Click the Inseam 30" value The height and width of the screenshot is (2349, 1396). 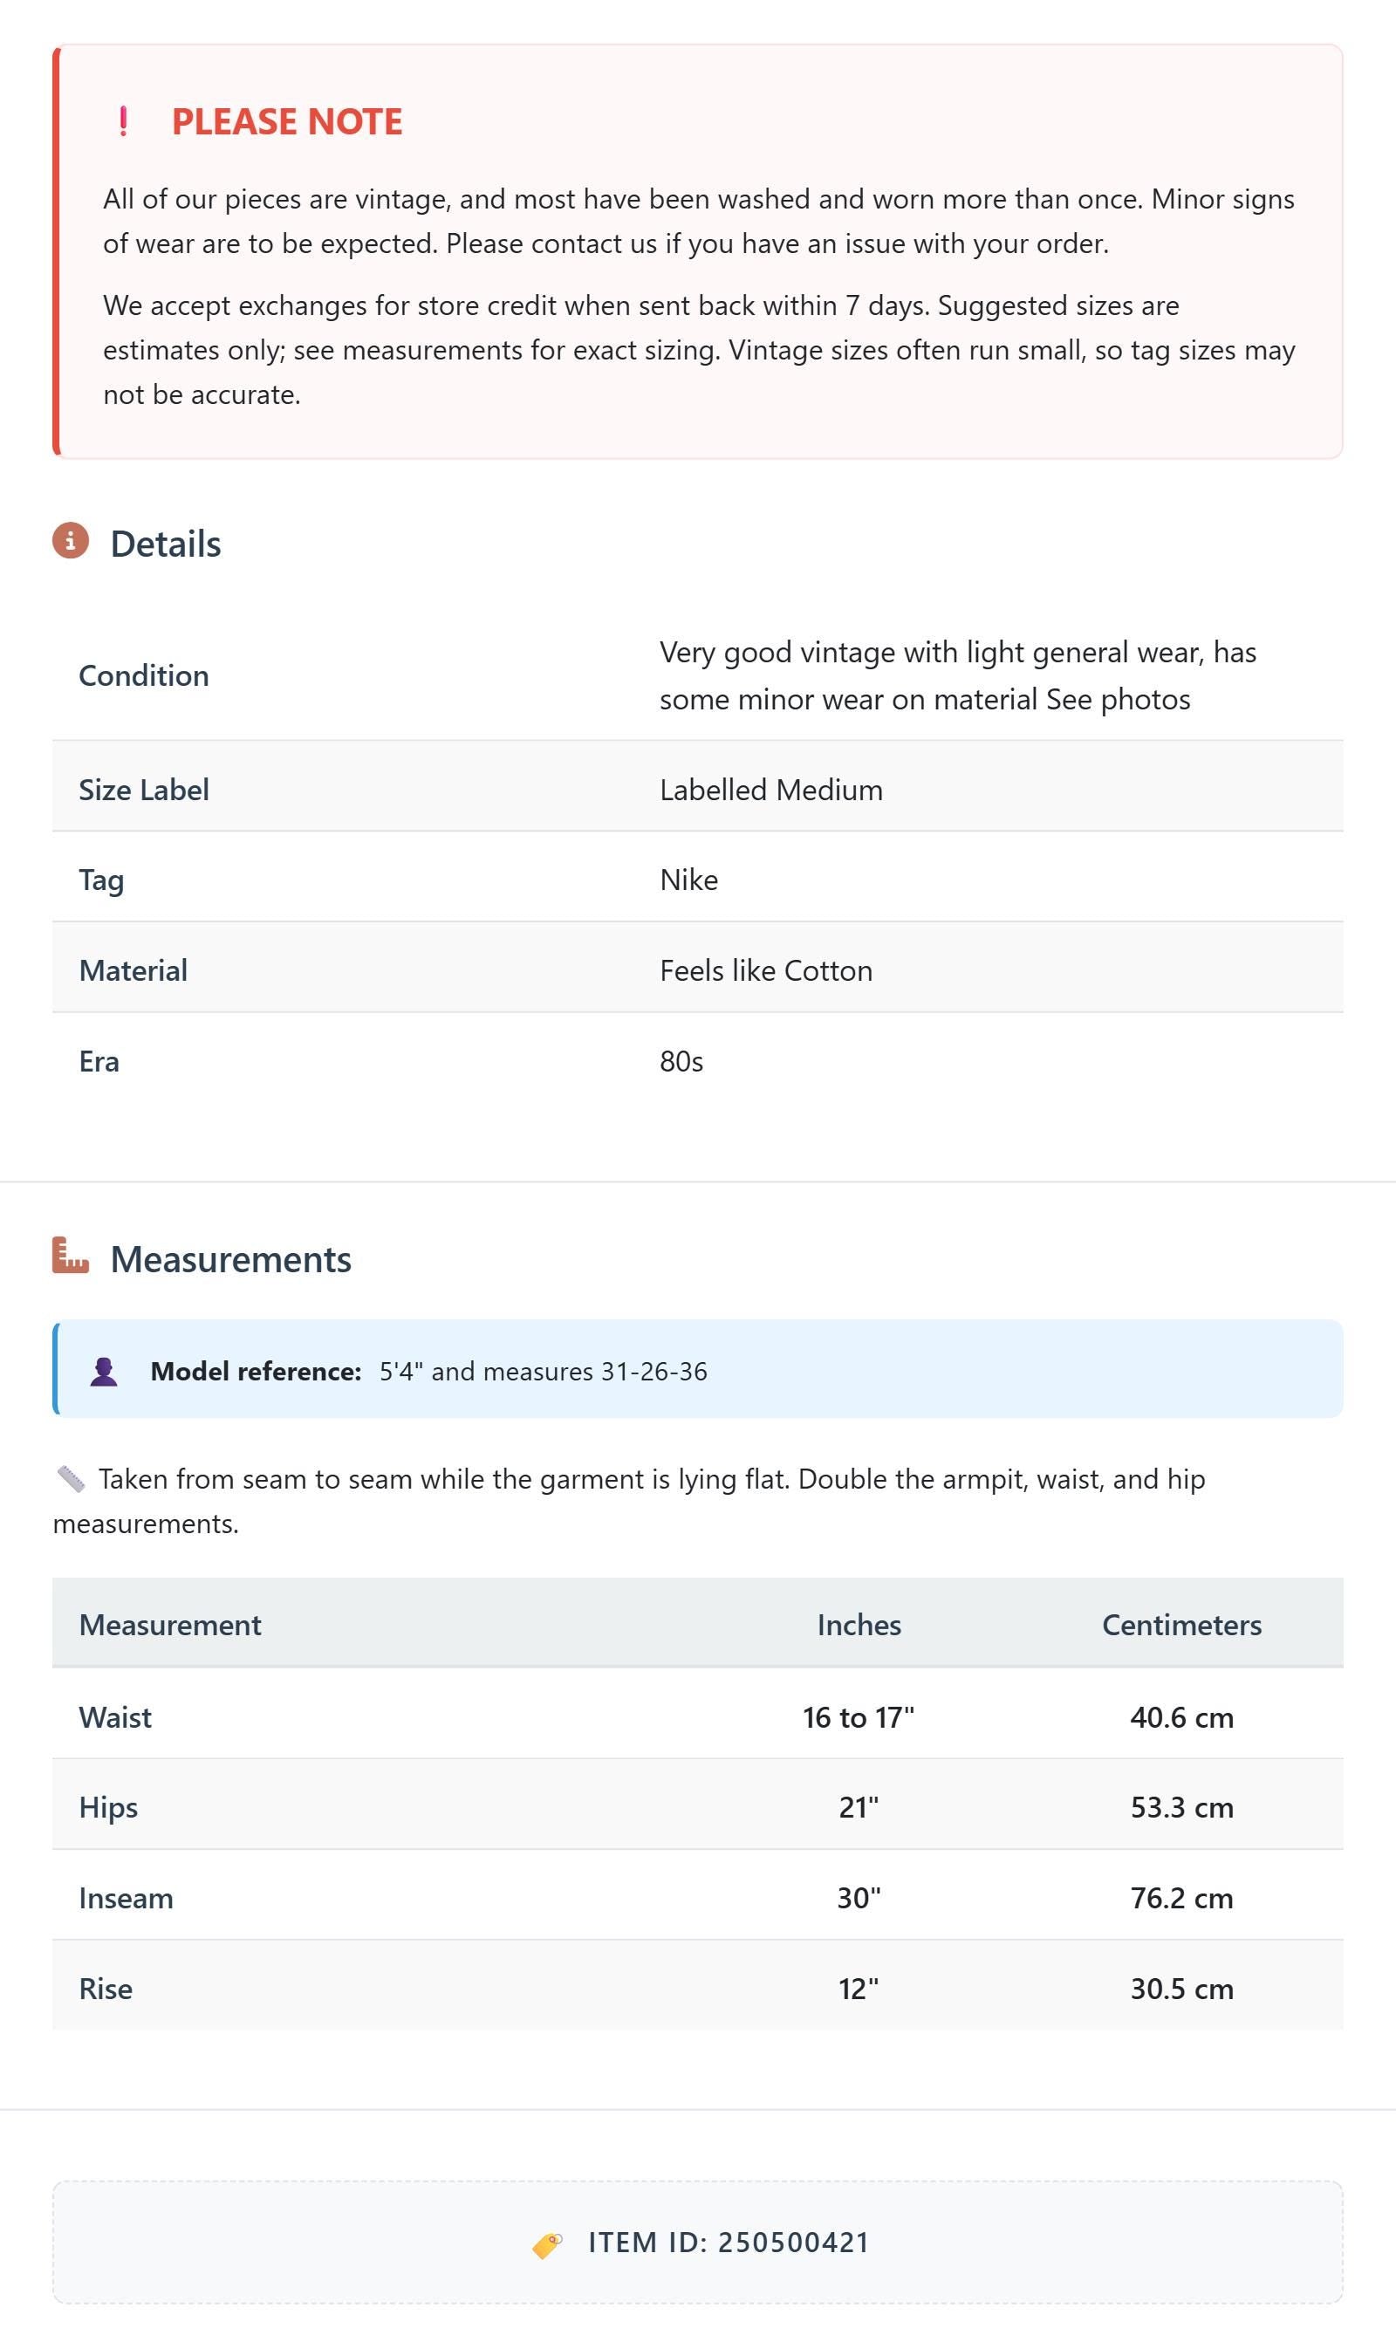tap(859, 1898)
